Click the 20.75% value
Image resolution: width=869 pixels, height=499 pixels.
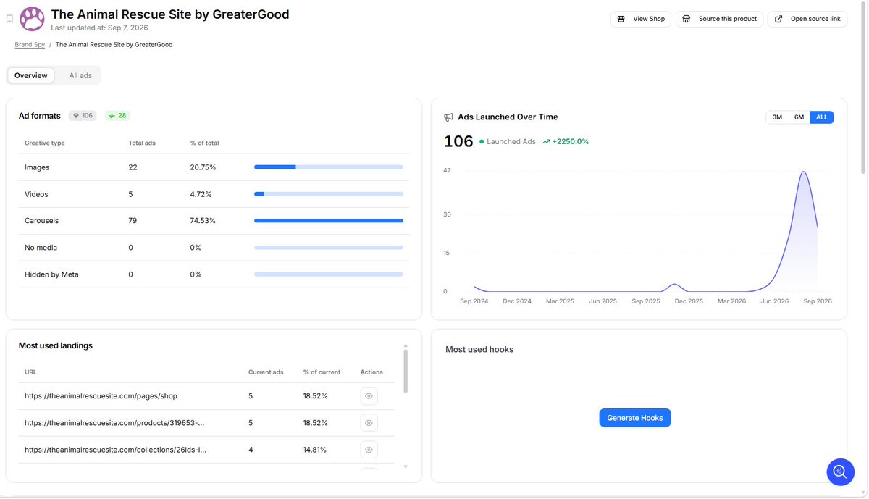203,167
